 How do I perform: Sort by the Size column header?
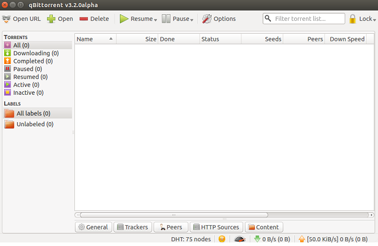tap(137, 39)
